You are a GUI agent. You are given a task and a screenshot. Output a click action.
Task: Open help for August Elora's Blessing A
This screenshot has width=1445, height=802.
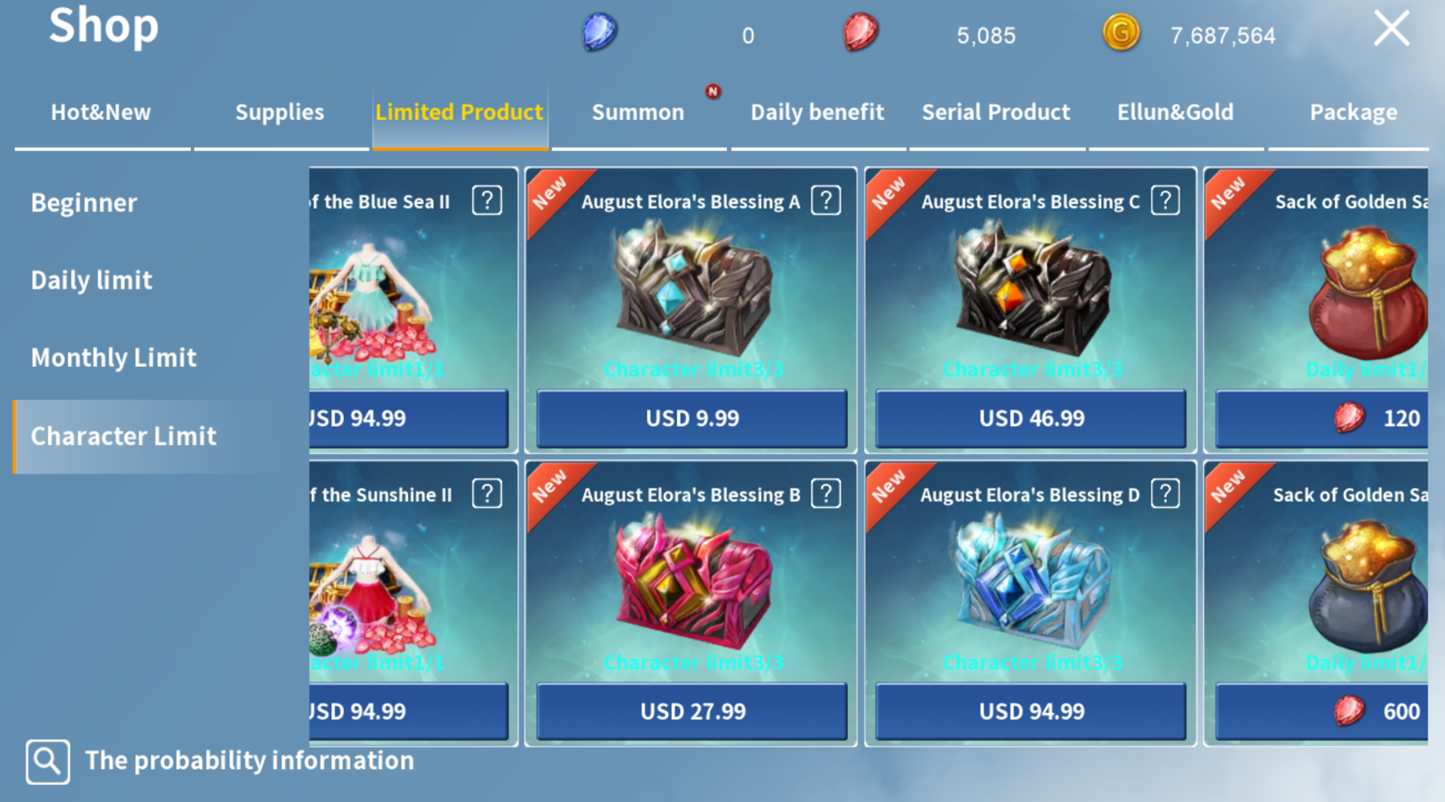coord(826,201)
